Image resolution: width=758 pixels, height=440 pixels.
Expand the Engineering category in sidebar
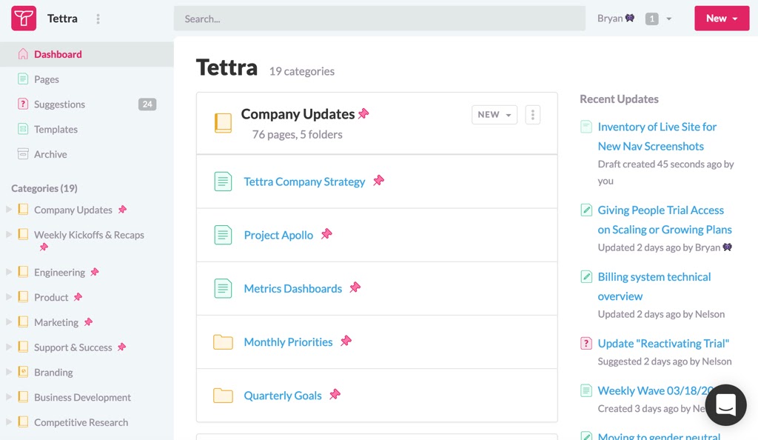tap(9, 272)
